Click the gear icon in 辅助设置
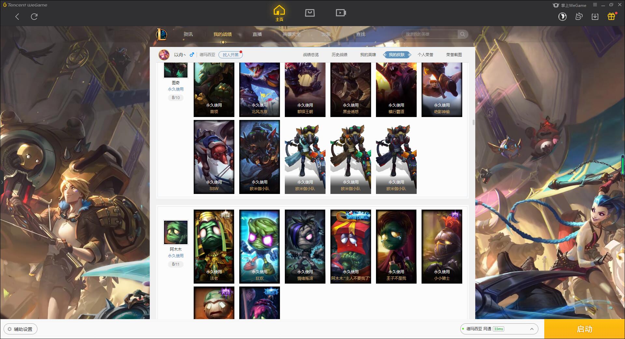Viewport: 625px width, 339px height. 10,329
